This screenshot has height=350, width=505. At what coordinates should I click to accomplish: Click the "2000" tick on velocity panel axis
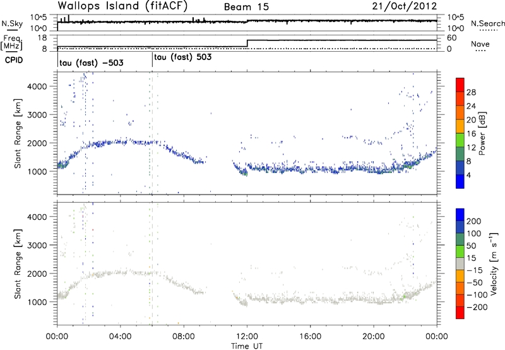[x=37, y=274]
